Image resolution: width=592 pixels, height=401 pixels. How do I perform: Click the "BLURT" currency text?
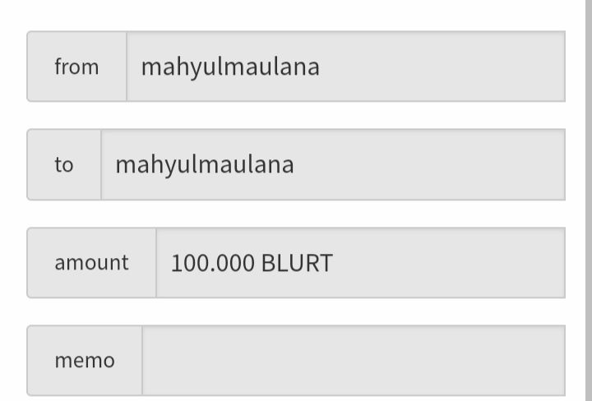click(297, 263)
